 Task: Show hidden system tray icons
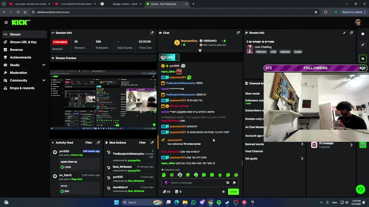[321, 202]
